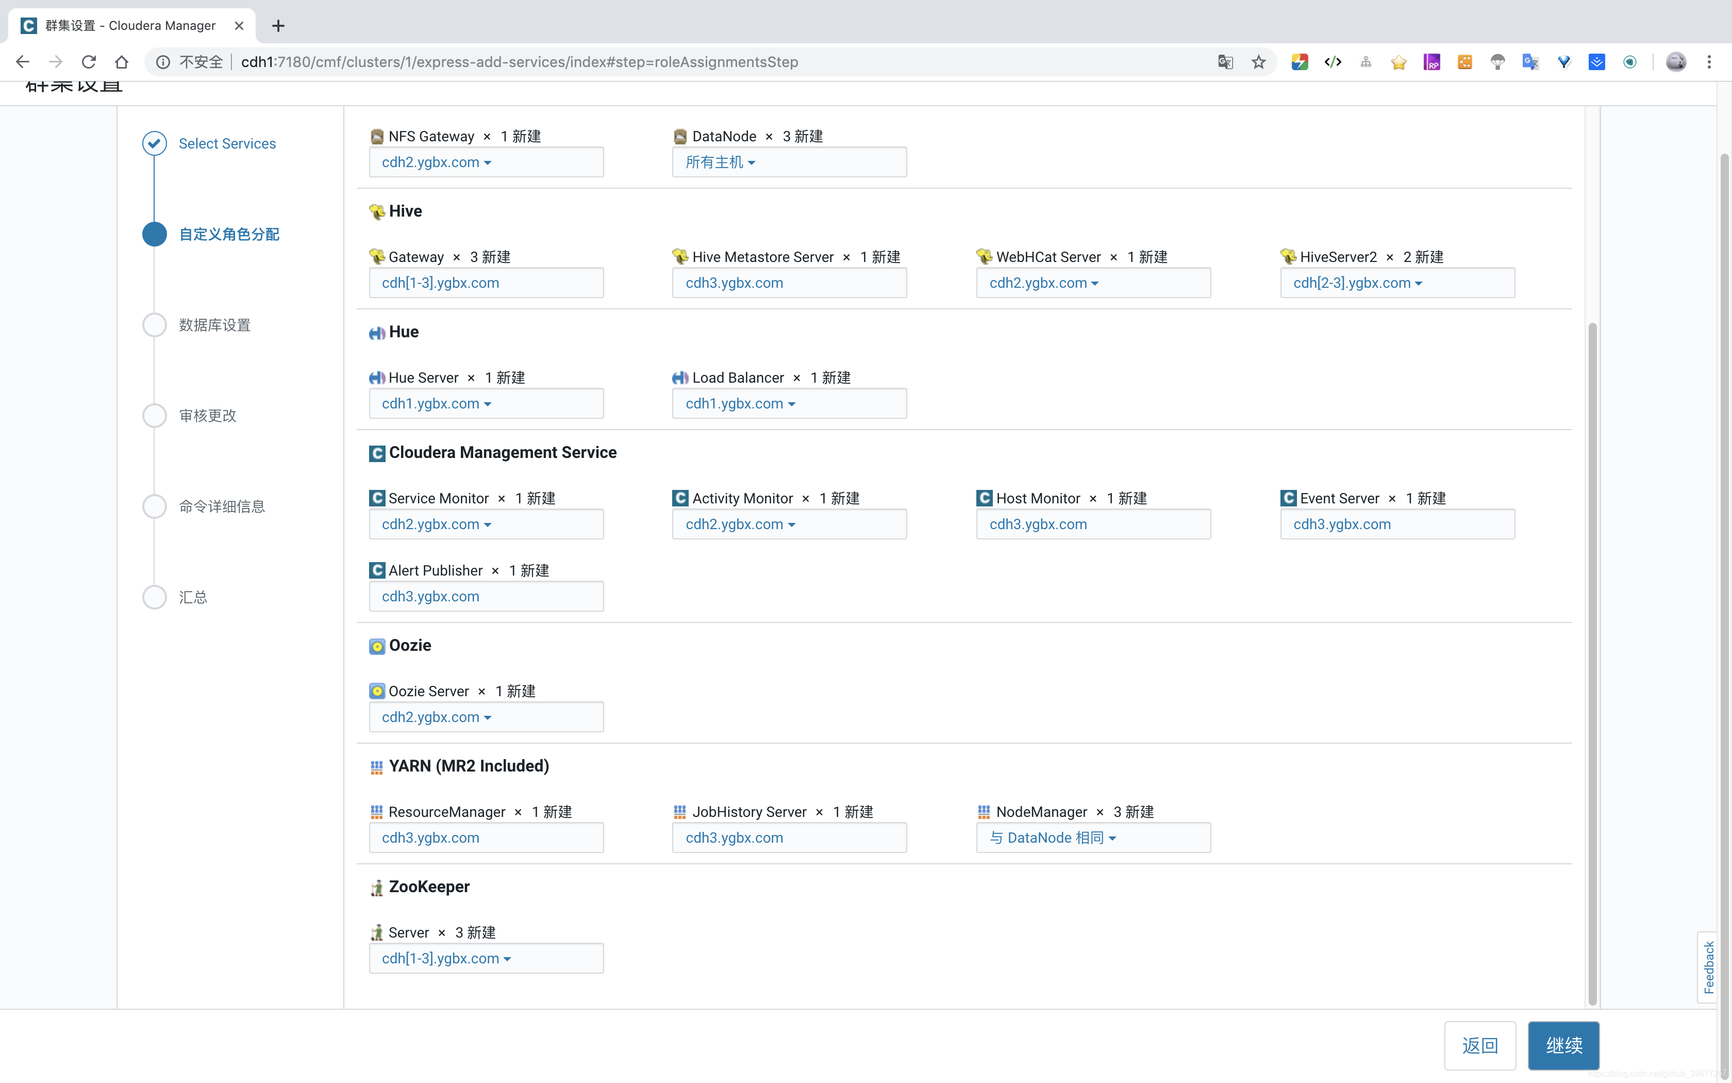Image resolution: width=1732 pixels, height=1083 pixels.
Task: Select the 自定义角色分配 step
Action: [x=229, y=234]
